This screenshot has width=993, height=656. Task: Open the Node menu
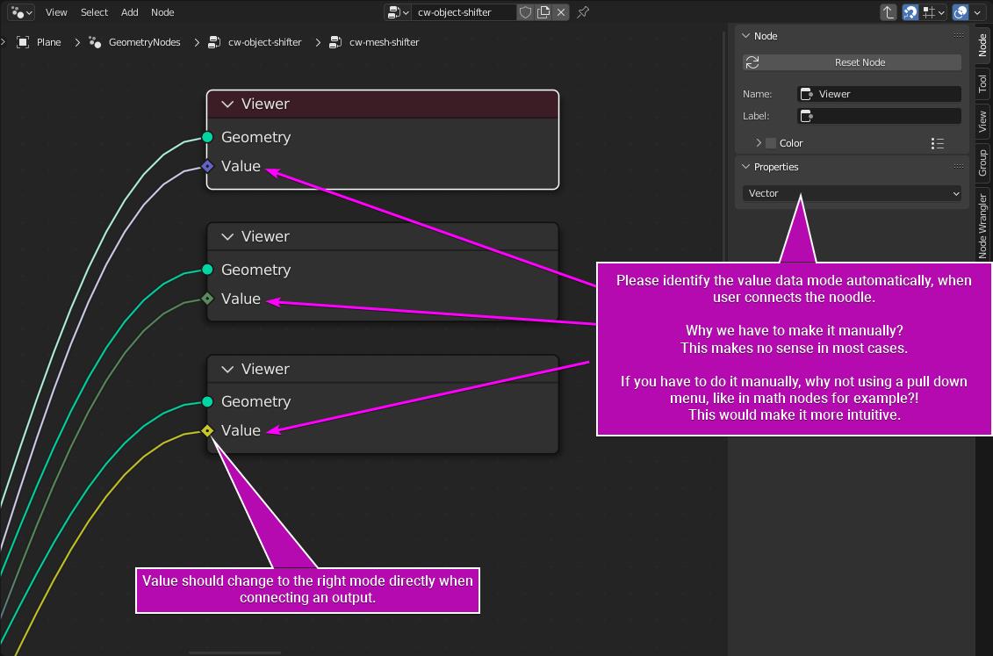[162, 12]
